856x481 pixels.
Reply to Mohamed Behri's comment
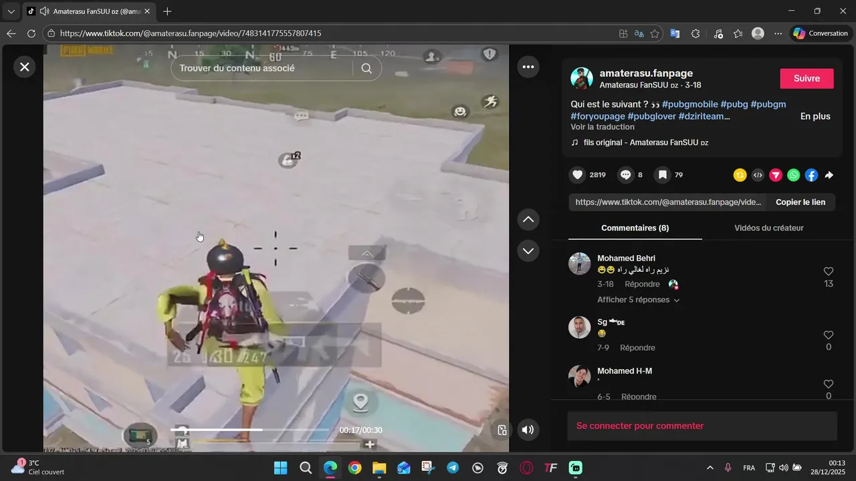642,284
